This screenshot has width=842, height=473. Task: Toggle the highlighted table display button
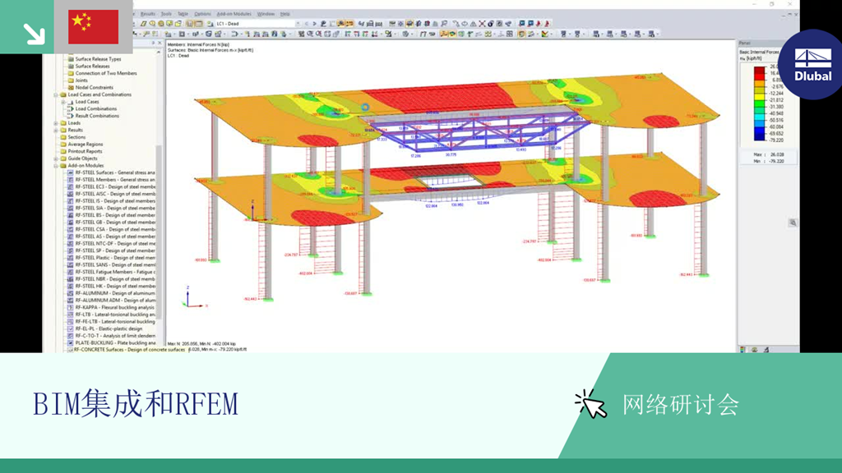[x=198, y=24]
